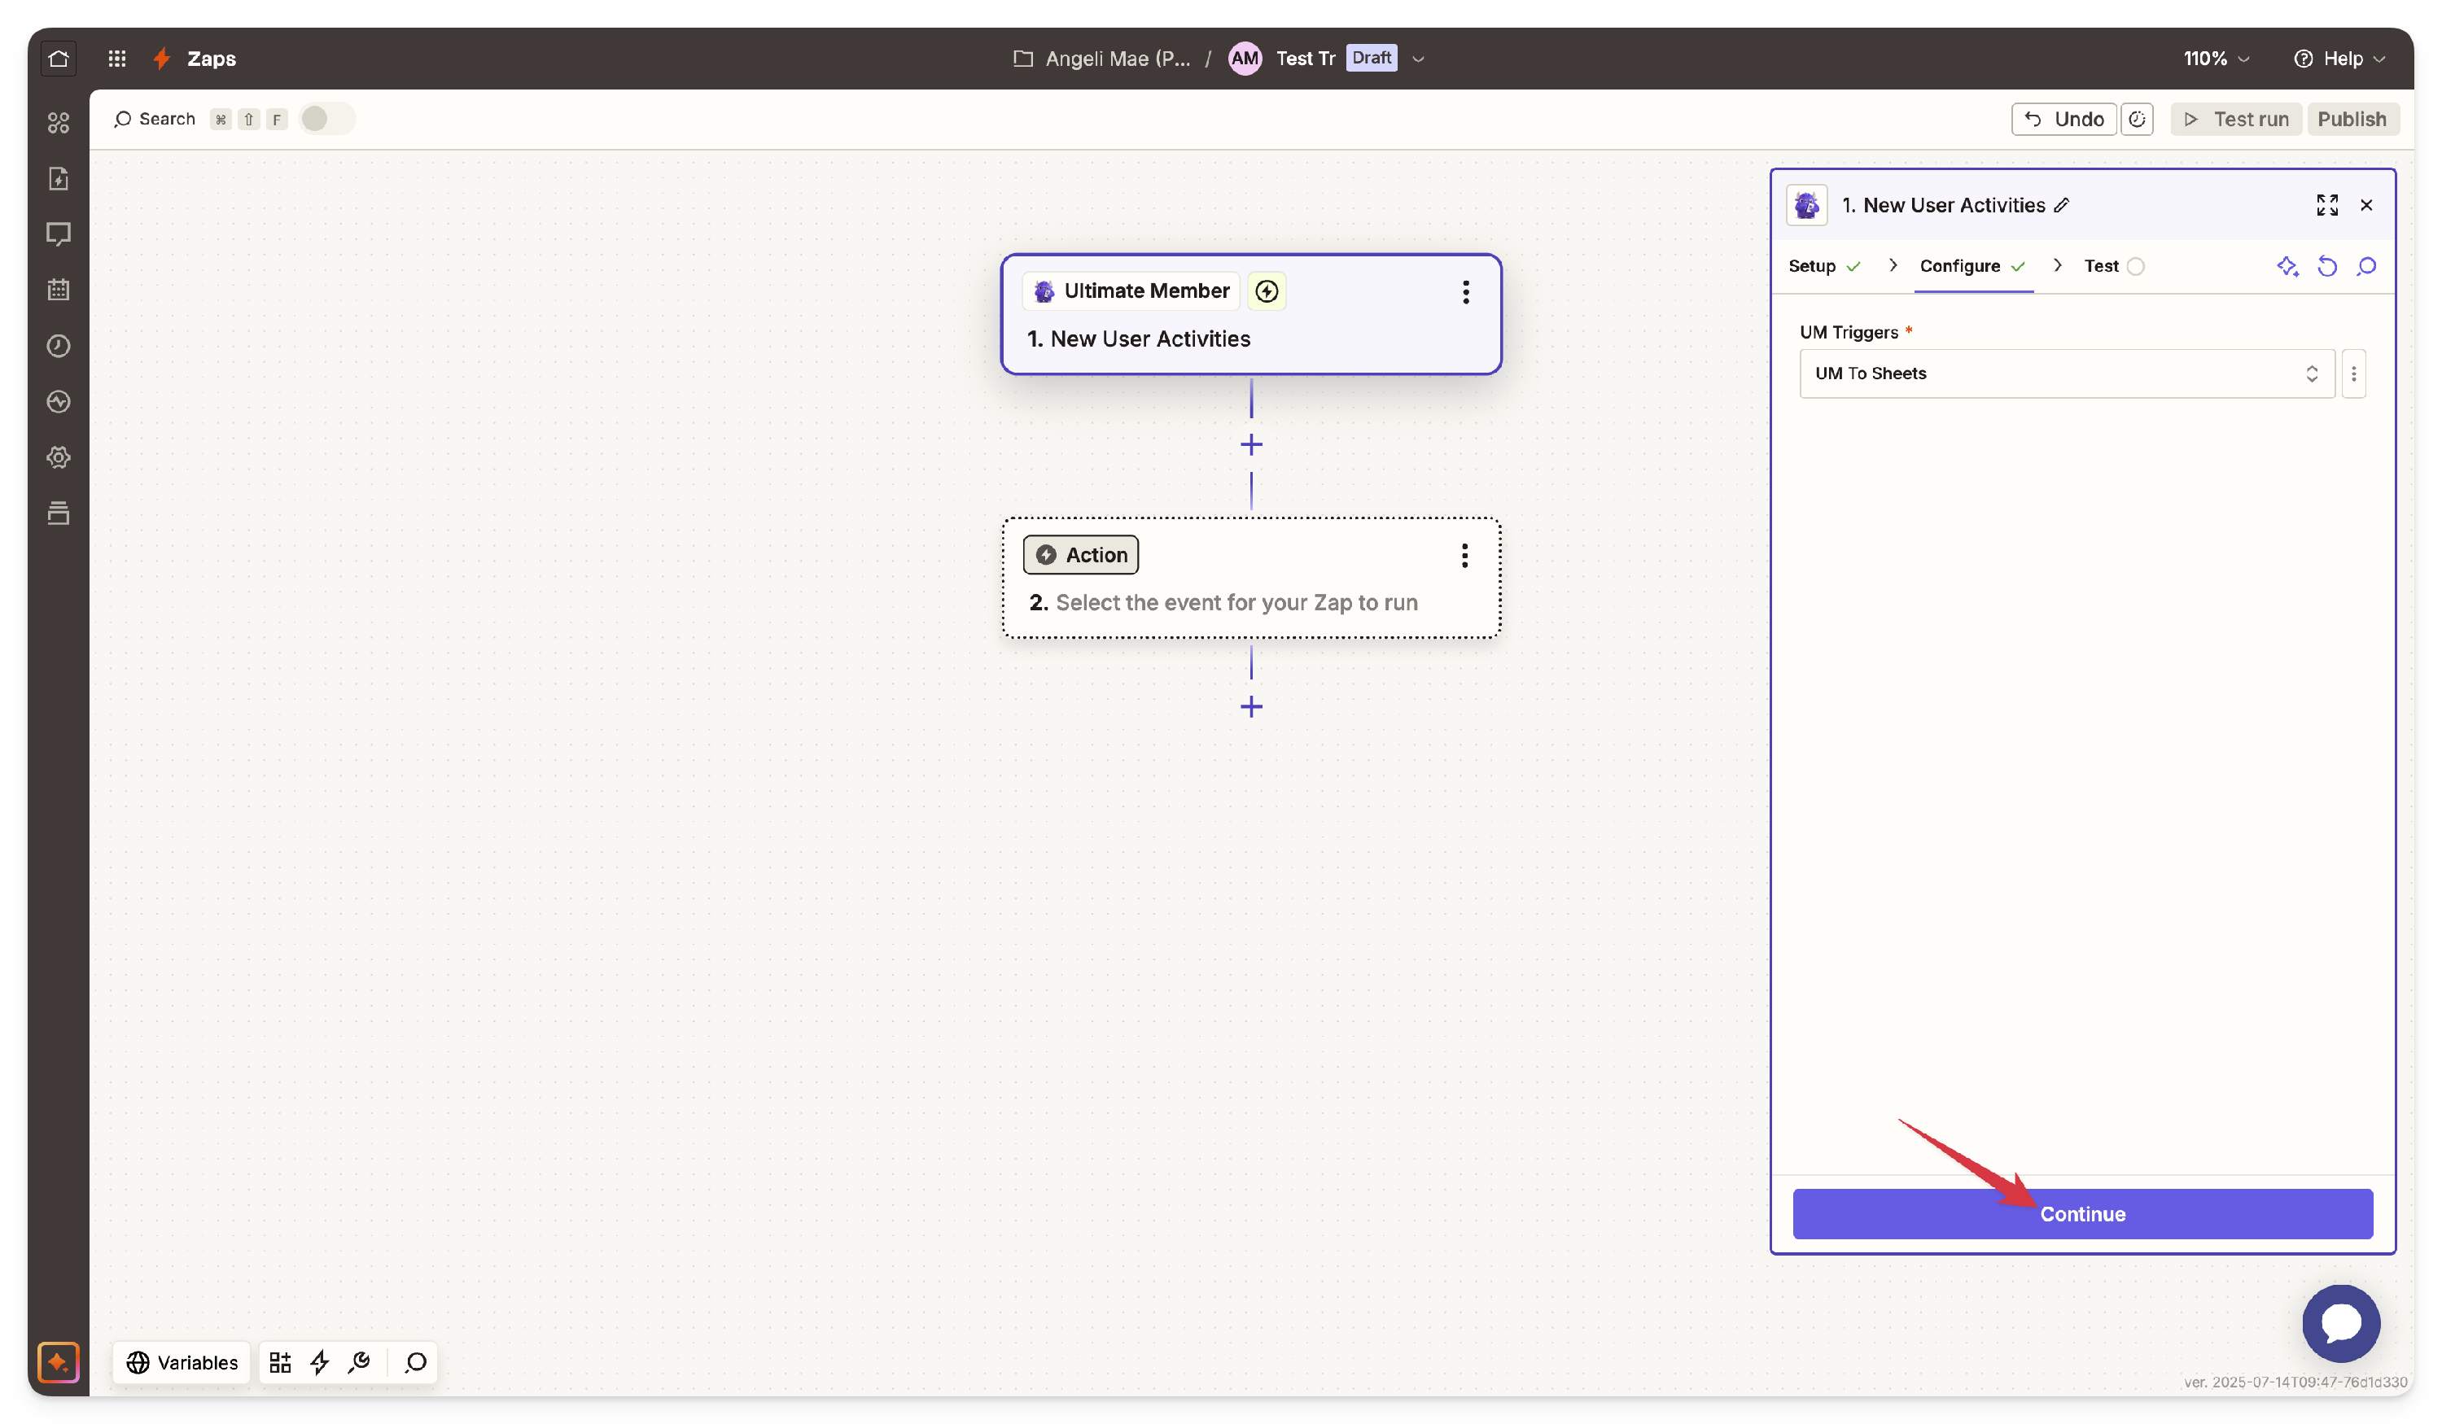This screenshot has width=2442, height=1424.
Task: Open the Zap file details sidebar icon
Action: (x=58, y=178)
